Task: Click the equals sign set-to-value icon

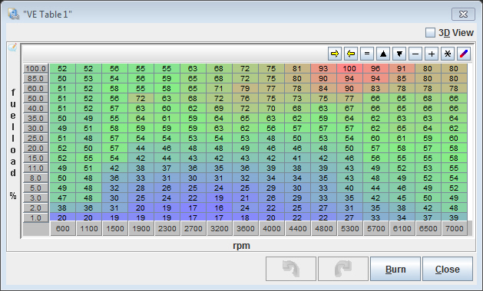Action: coord(367,54)
